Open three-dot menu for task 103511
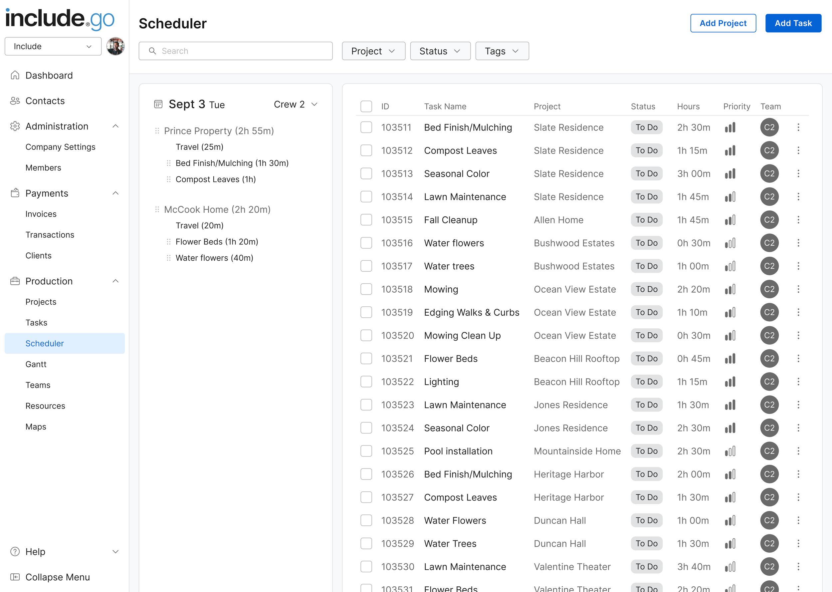This screenshot has width=832, height=592. pos(798,127)
